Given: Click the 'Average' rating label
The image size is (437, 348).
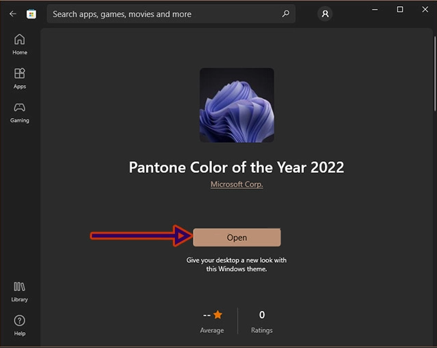Looking at the screenshot, I should click(x=212, y=330).
